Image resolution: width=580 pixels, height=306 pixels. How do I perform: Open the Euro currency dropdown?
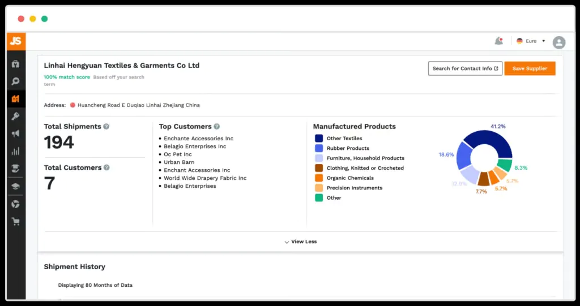(531, 41)
